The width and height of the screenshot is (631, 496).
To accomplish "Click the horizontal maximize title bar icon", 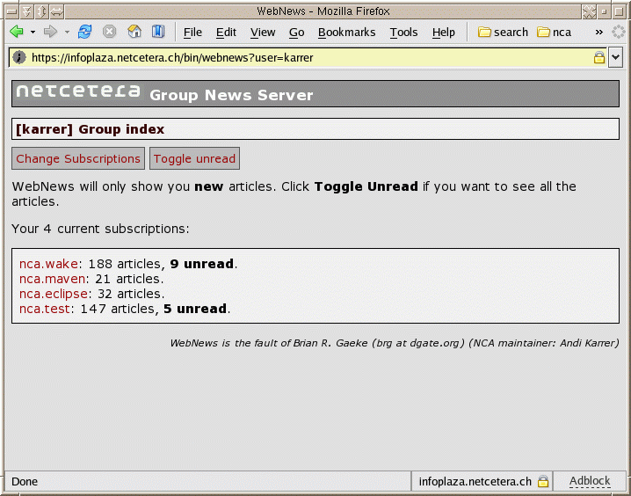I will coord(57,11).
